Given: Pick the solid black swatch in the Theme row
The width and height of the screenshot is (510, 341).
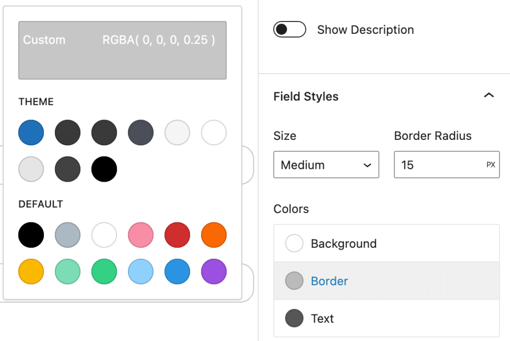Looking at the screenshot, I should coord(104,169).
